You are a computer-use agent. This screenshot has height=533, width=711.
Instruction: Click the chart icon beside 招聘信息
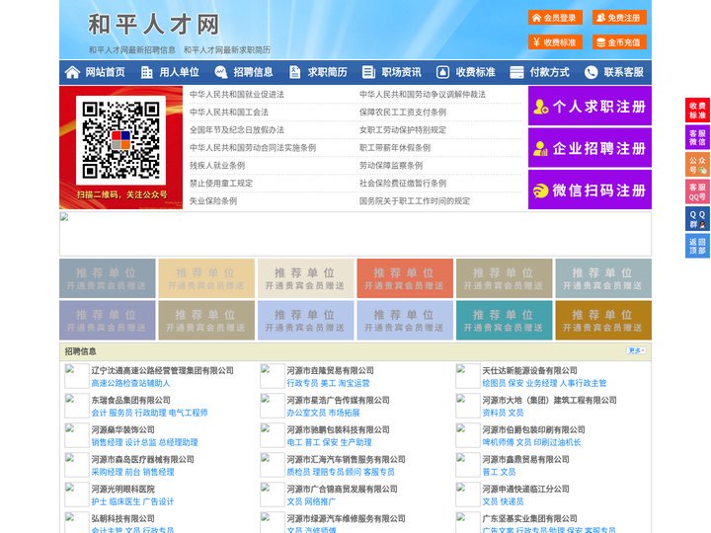[x=221, y=72]
